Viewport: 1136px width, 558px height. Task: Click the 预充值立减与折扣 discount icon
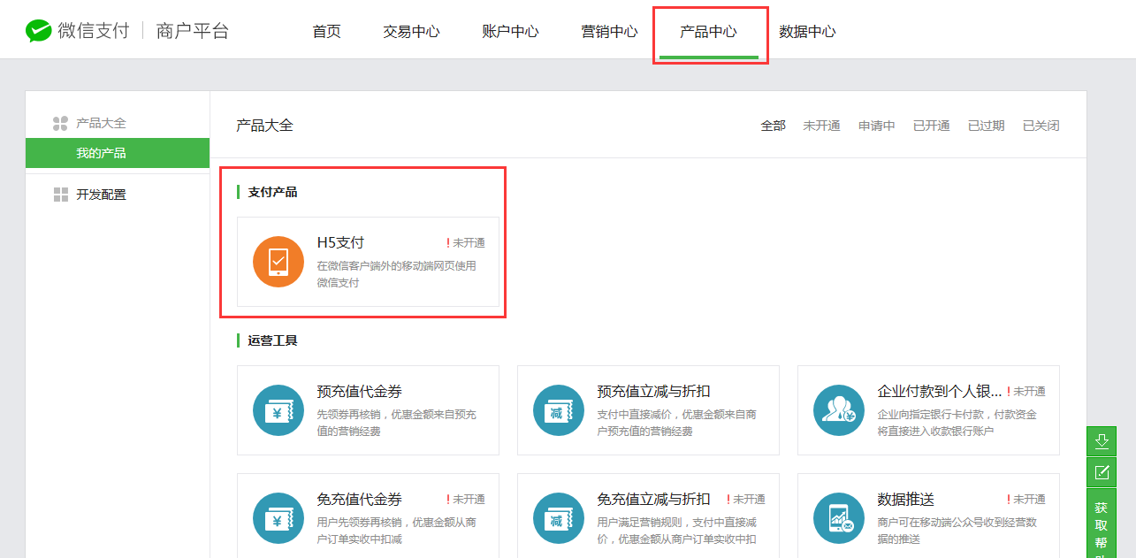[559, 410]
